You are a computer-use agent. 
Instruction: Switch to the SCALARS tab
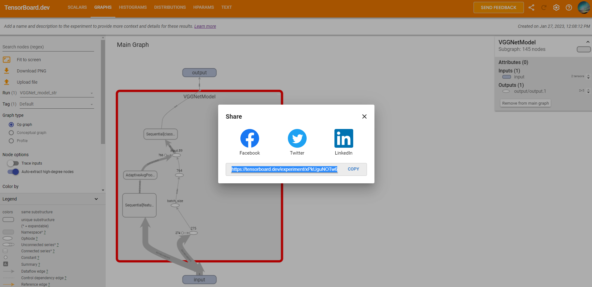(77, 7)
